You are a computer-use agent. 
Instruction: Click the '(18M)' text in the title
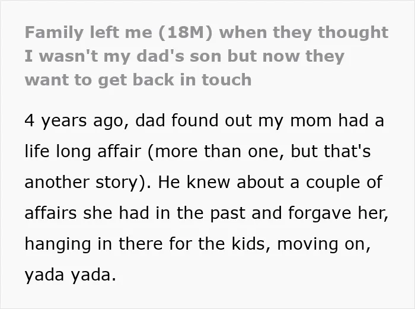(186, 33)
